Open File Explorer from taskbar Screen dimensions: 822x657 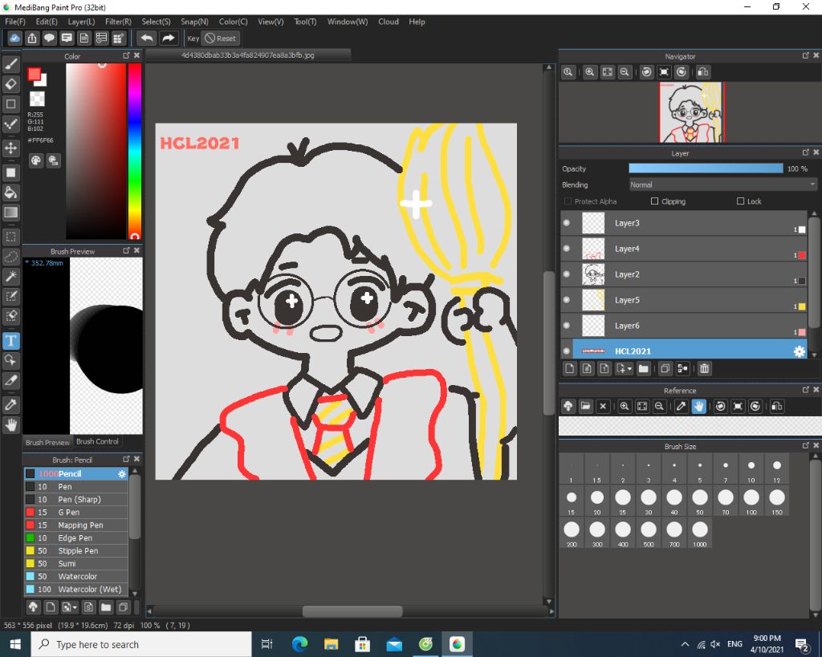331,644
